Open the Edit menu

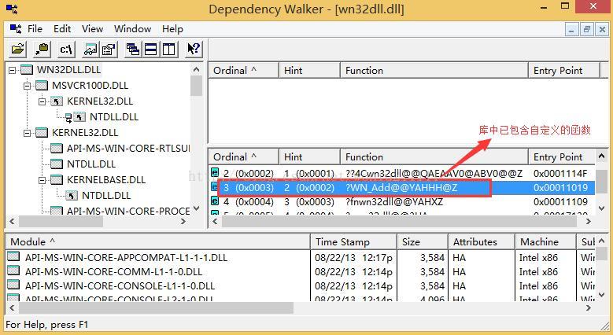pos(62,28)
